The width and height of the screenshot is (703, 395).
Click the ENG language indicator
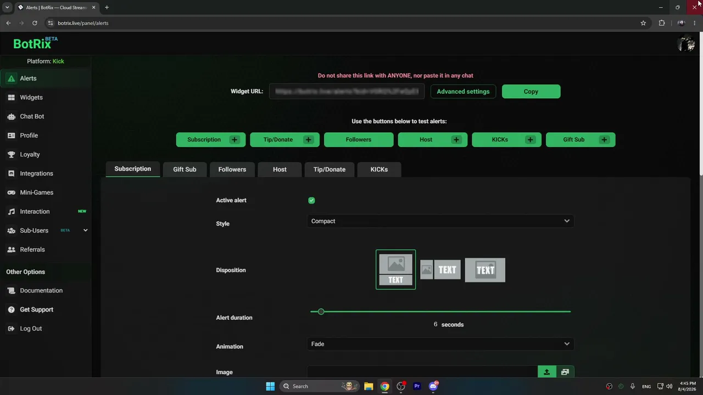point(646,386)
